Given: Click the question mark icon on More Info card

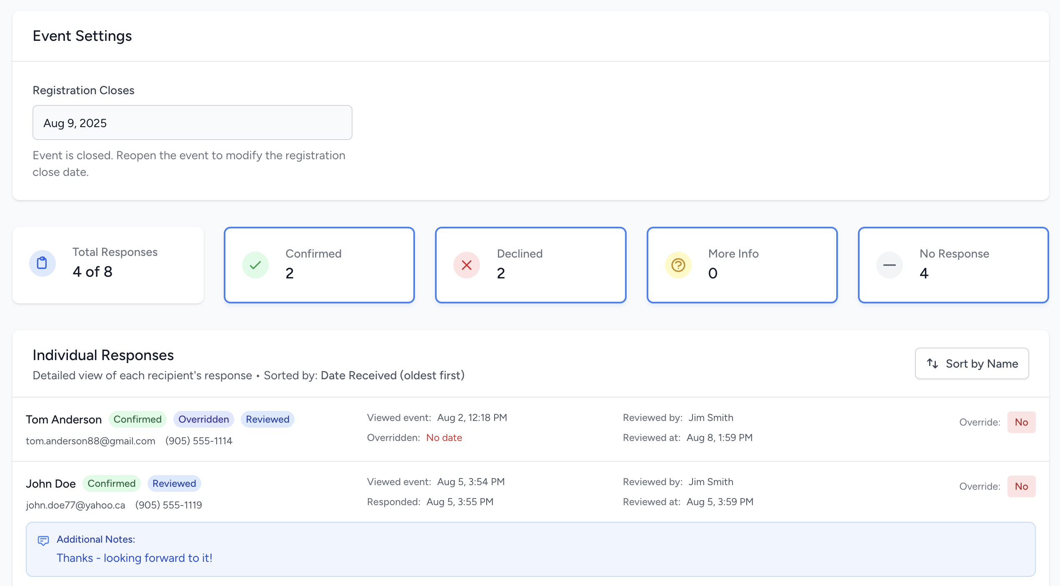Looking at the screenshot, I should tap(678, 265).
